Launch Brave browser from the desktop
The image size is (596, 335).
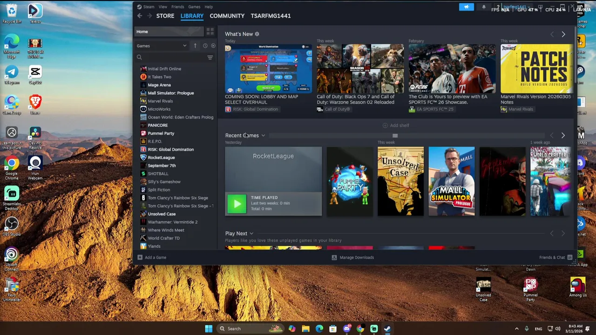coord(35,105)
